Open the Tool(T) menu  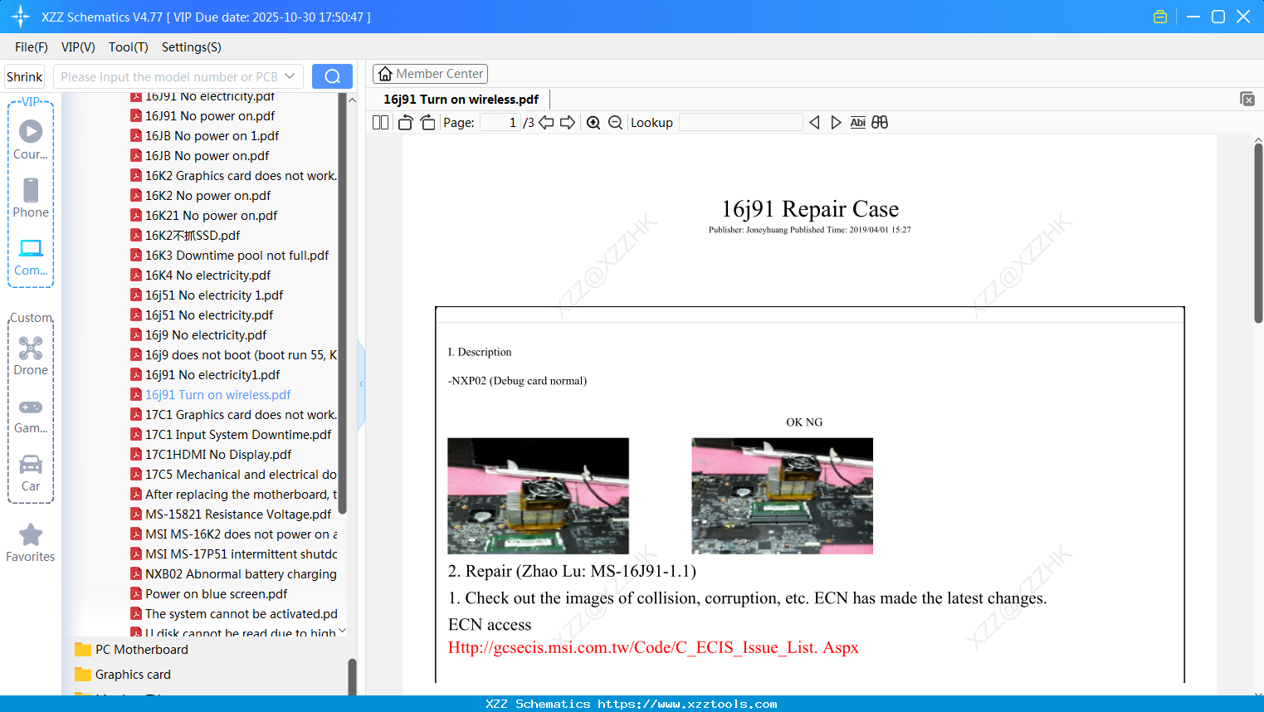(x=129, y=47)
